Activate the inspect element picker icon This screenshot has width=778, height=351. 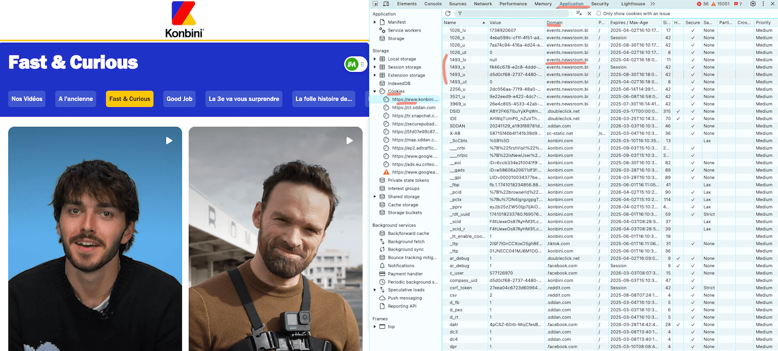(376, 4)
